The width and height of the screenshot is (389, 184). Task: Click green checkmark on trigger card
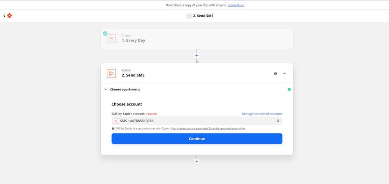[x=105, y=33]
